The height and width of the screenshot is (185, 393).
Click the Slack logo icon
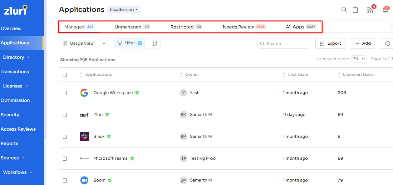[84, 137]
